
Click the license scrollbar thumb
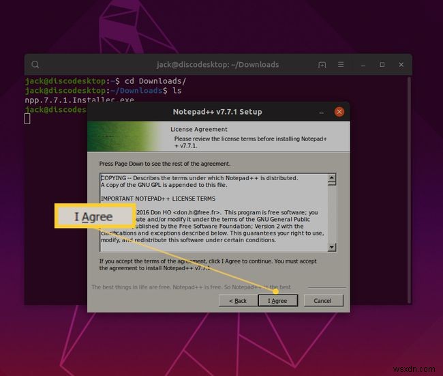[332, 184]
